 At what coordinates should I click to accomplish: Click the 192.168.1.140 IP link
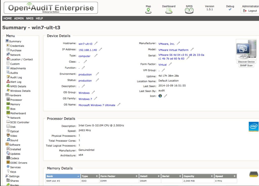pyautogui.click(x=88, y=50)
